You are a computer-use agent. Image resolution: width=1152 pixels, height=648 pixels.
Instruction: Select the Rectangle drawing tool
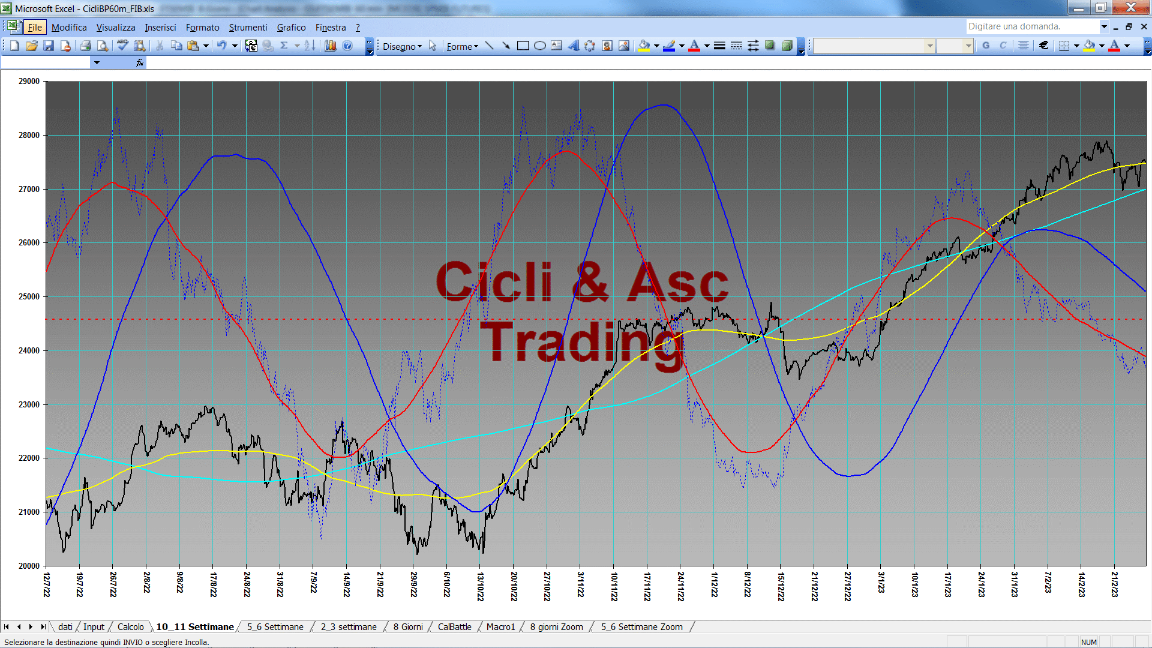(523, 46)
